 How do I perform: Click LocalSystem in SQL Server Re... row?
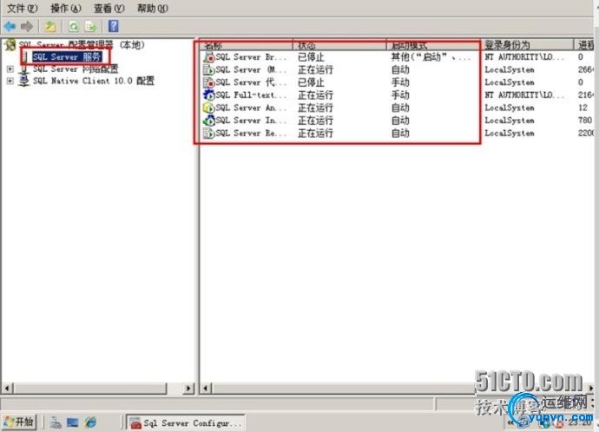click(510, 134)
